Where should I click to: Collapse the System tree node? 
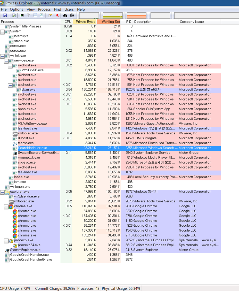2,32
